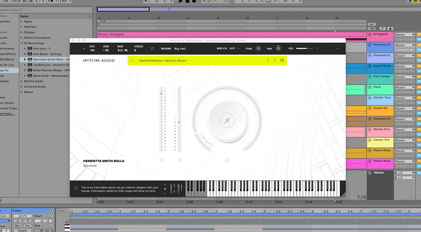
Task: Click the forward-arrow locator button under Set
Action: (374, 29)
